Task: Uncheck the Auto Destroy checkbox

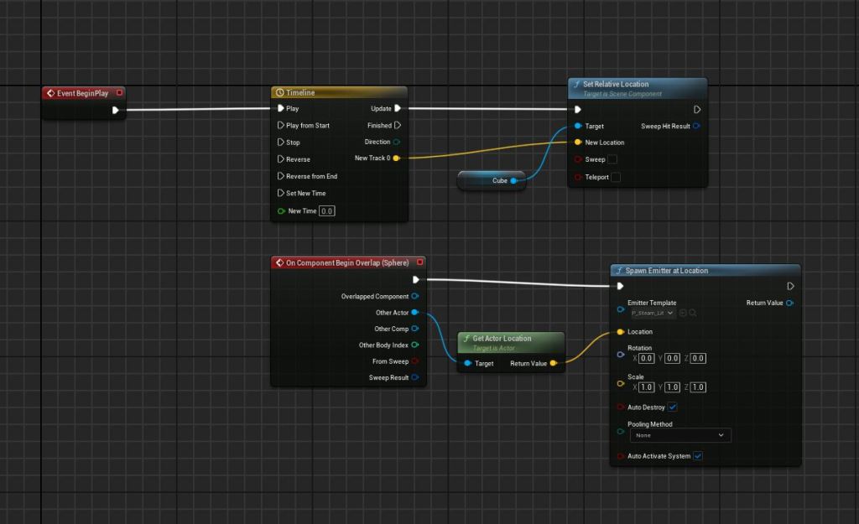Action: 673,407
